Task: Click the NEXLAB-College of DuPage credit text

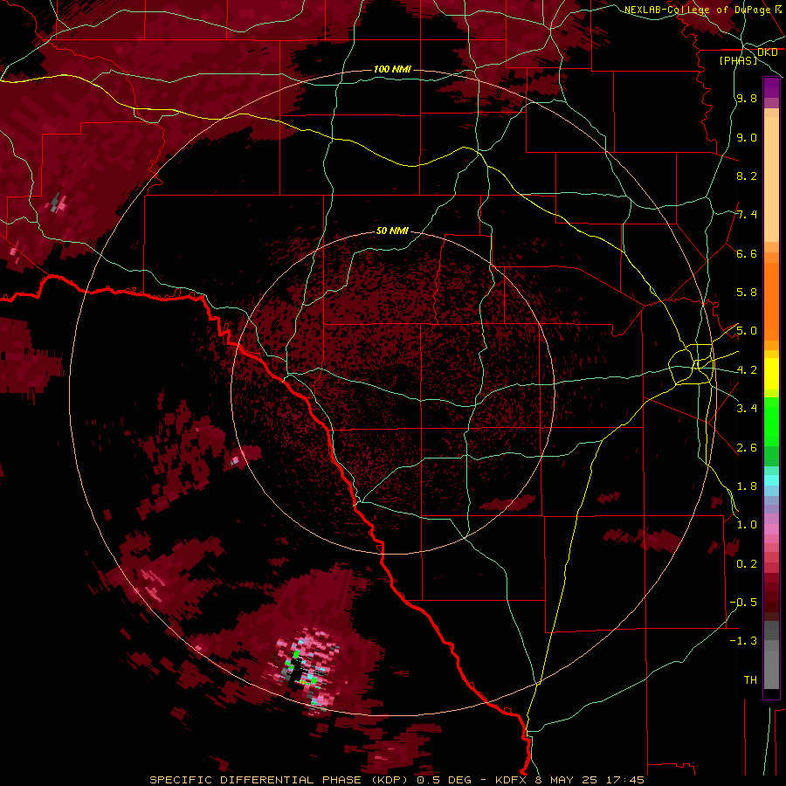Action: [697, 10]
